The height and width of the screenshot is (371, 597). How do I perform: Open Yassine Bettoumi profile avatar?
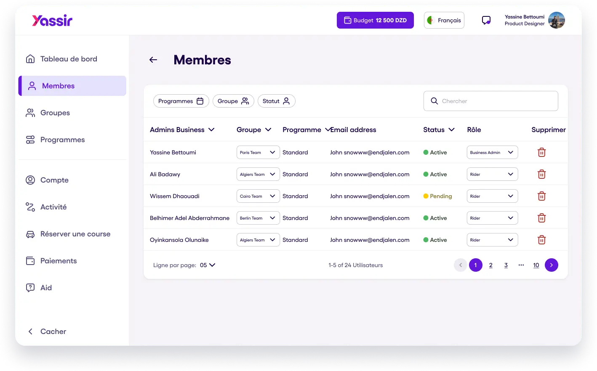556,20
